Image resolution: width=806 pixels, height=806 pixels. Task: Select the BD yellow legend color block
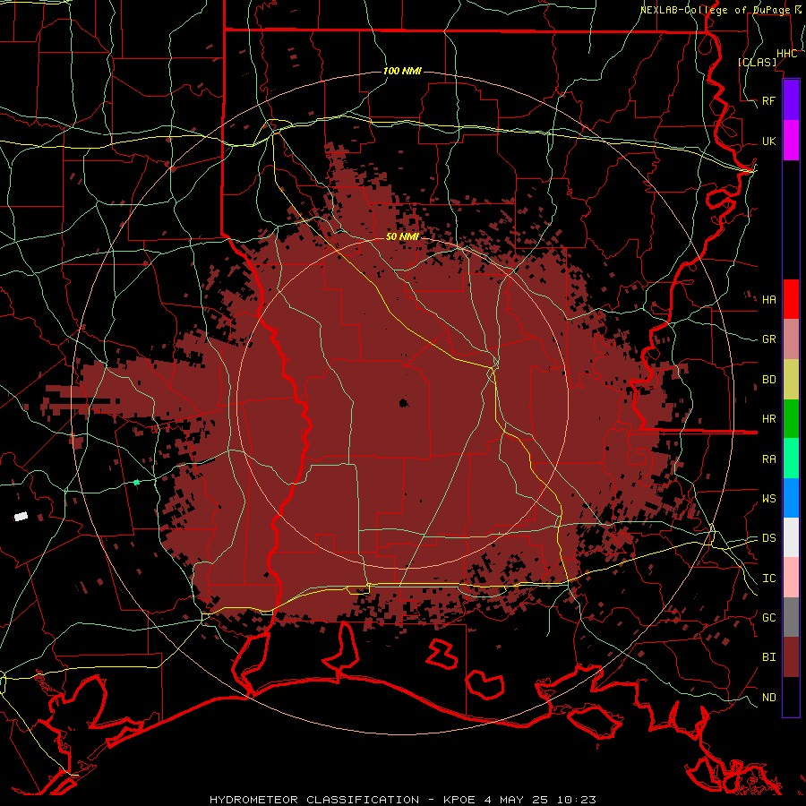tap(791, 380)
